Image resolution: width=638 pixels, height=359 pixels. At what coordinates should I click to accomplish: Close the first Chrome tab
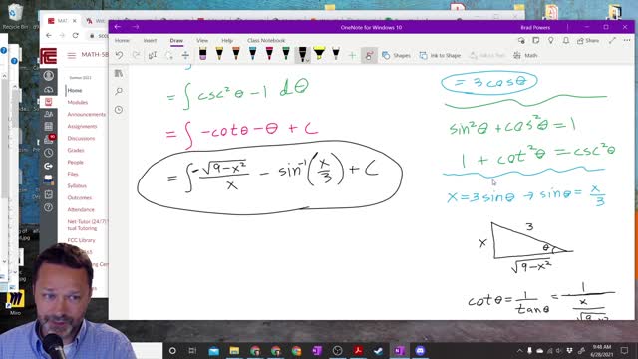click(75, 20)
